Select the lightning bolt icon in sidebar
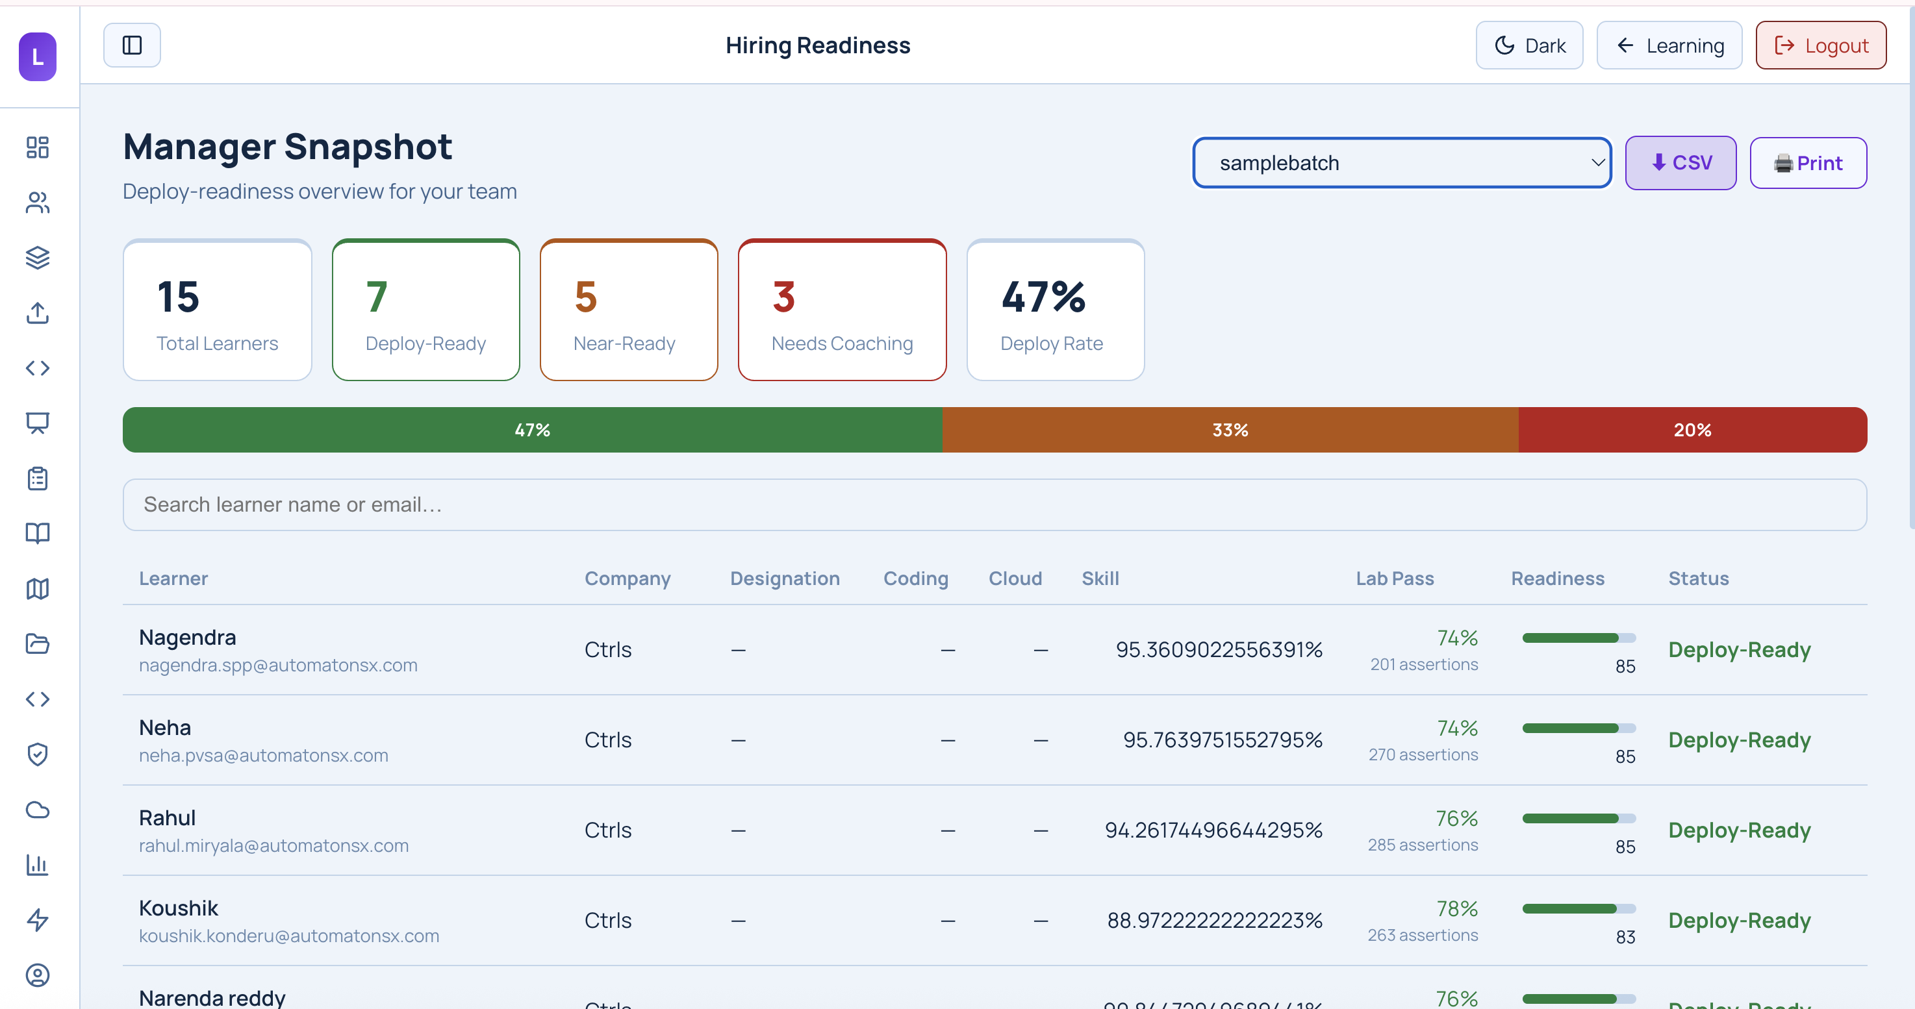 (37, 920)
